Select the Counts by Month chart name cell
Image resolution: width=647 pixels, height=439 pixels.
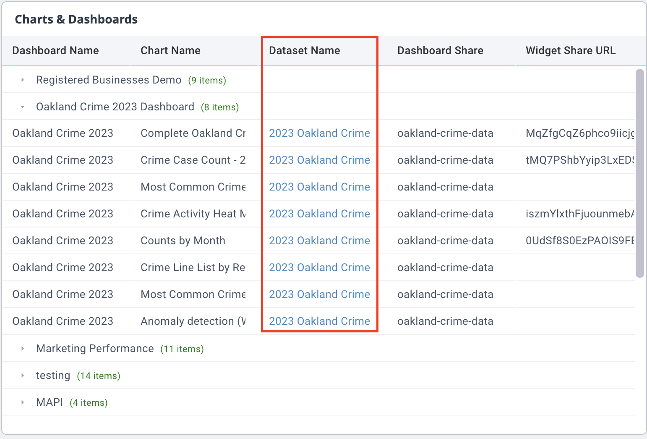point(183,241)
